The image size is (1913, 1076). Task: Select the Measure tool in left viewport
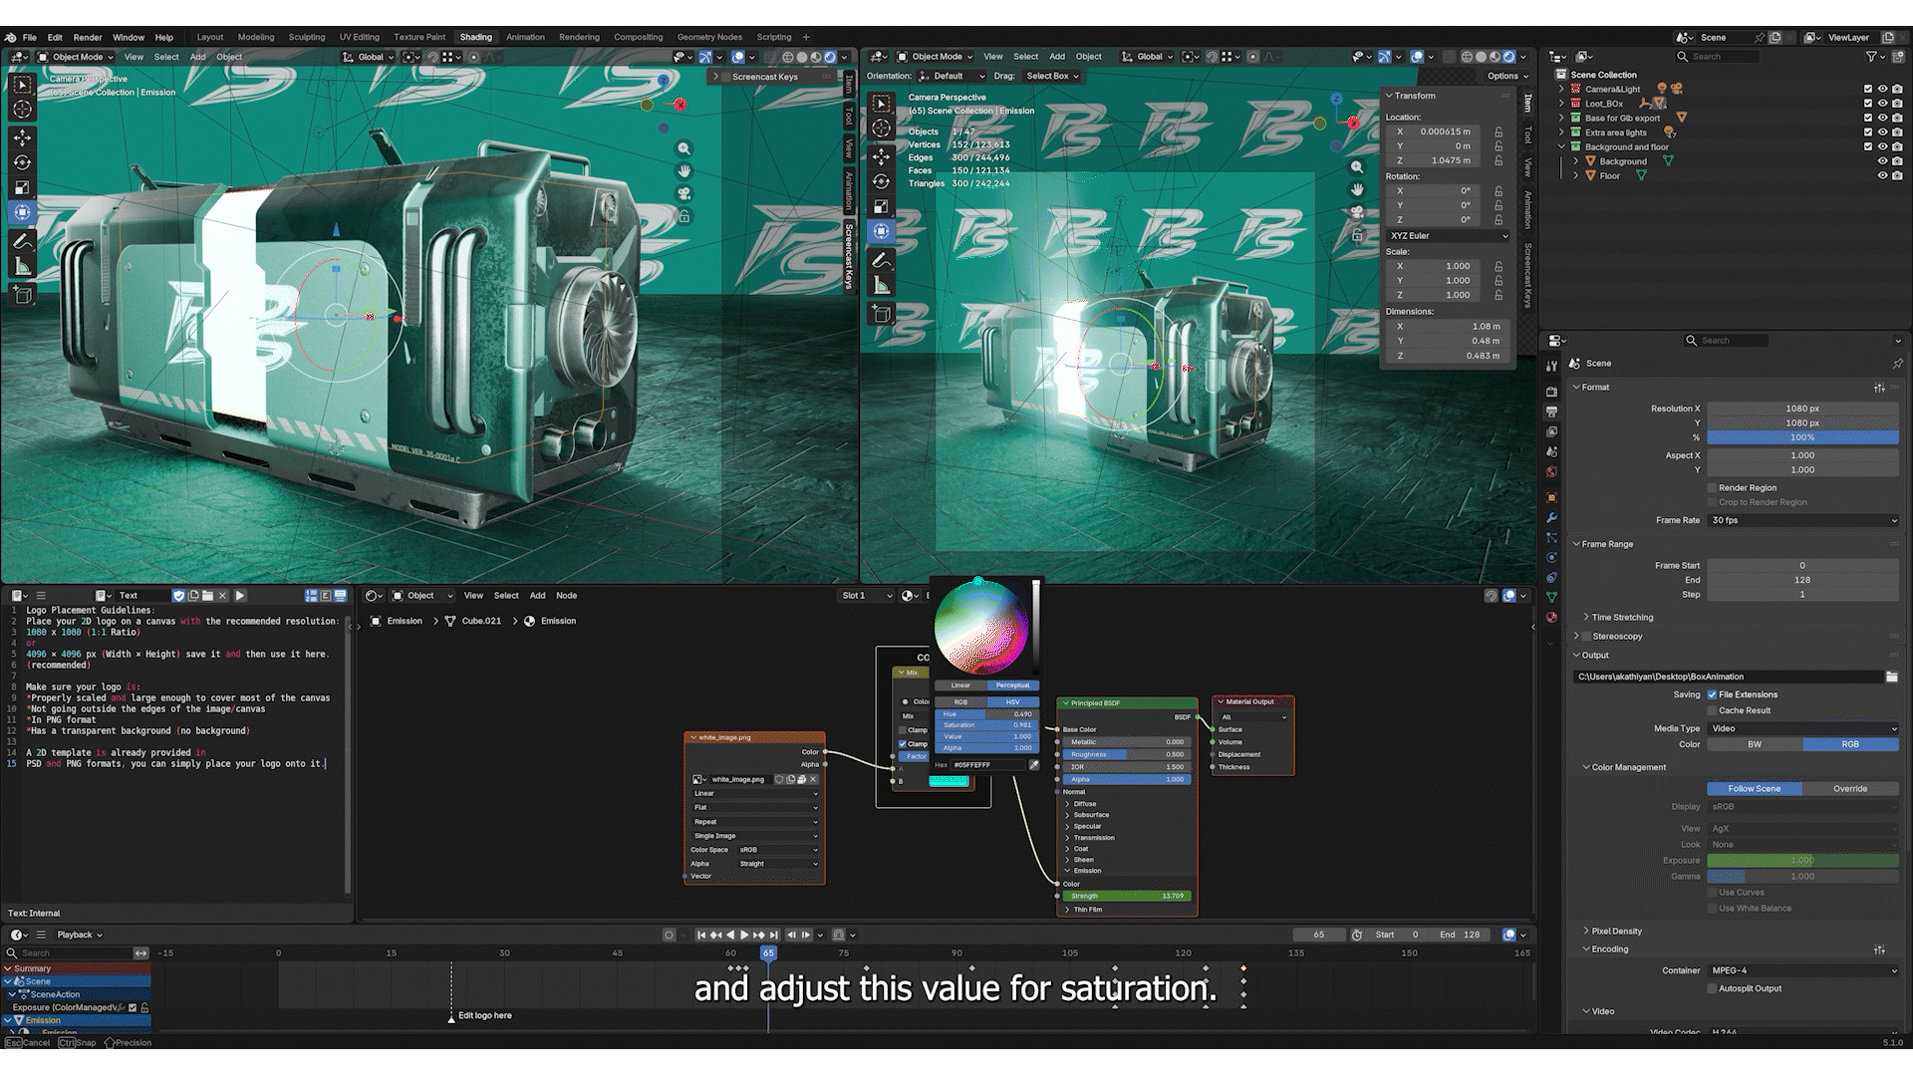(22, 266)
